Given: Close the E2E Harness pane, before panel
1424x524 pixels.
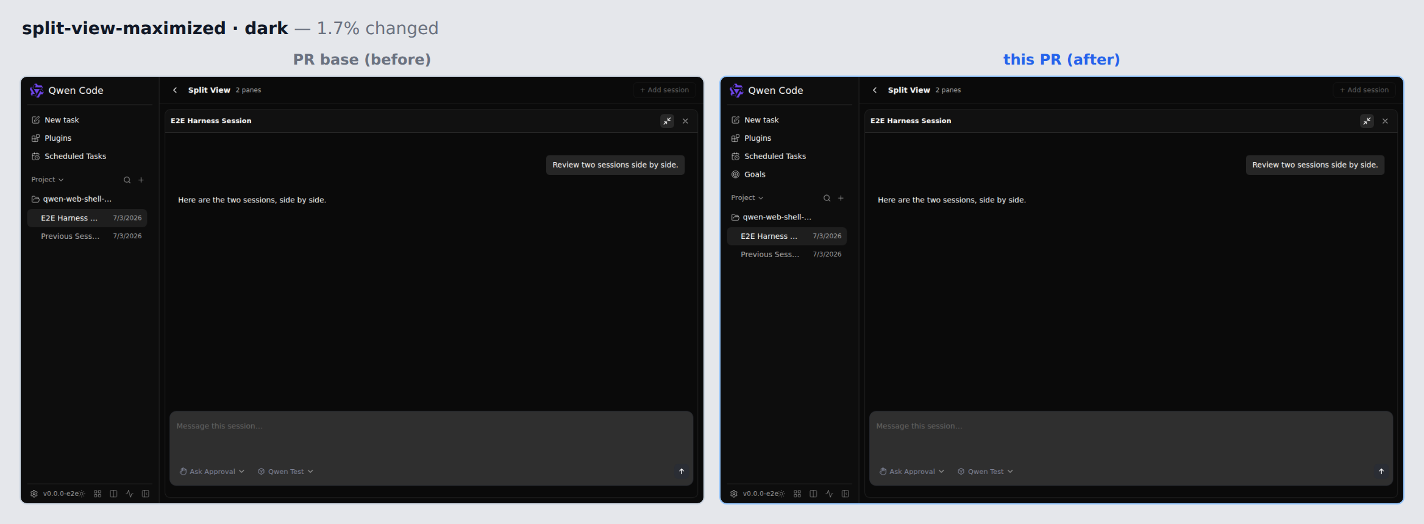Looking at the screenshot, I should [685, 121].
